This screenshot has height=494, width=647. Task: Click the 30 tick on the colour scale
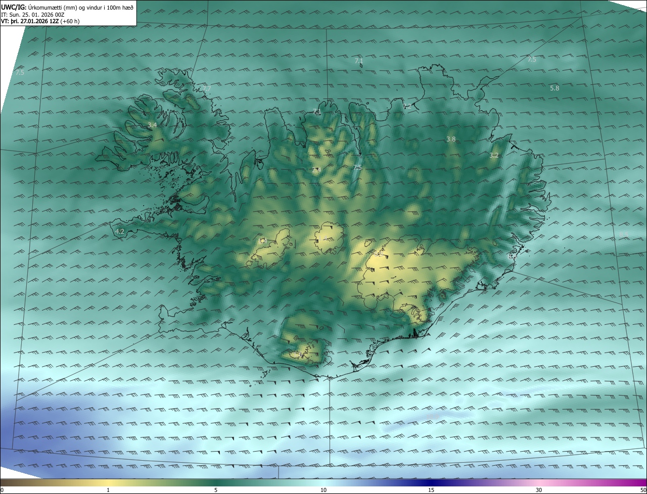click(x=539, y=490)
